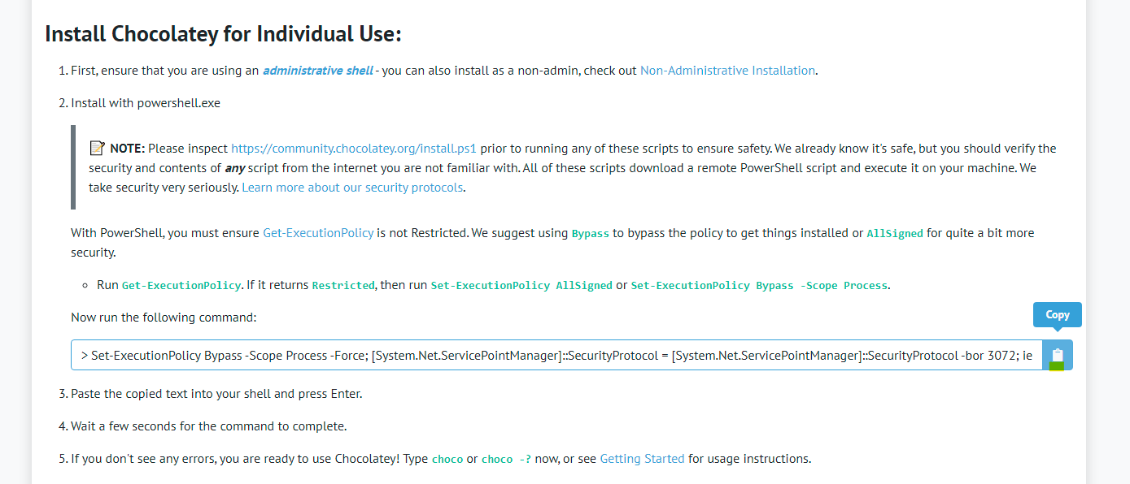Open the Get-ExecutionPolicy link

point(318,233)
